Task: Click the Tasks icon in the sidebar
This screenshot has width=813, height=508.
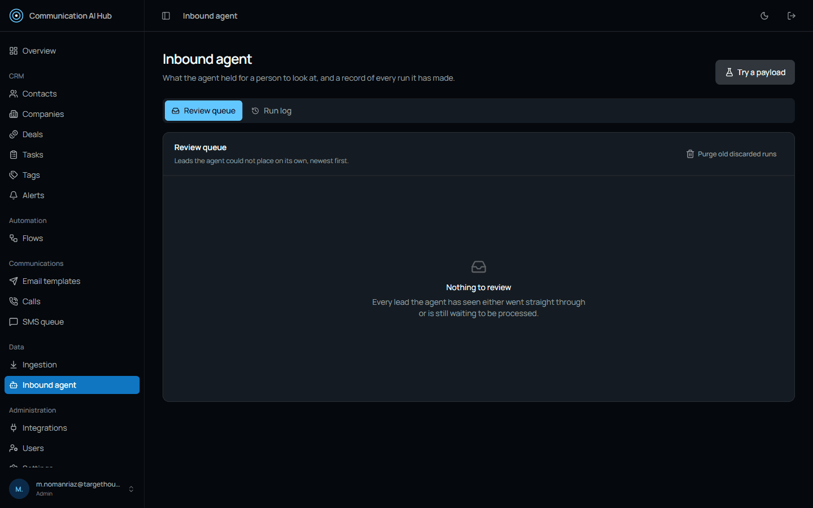Action: (x=14, y=155)
